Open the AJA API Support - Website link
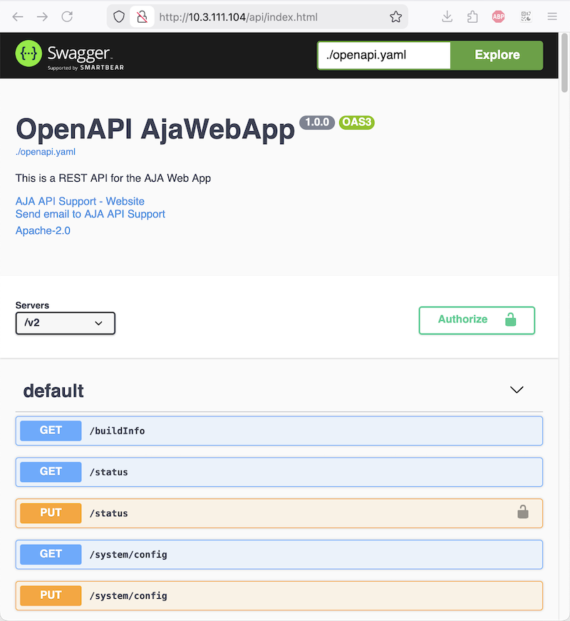 coord(80,201)
